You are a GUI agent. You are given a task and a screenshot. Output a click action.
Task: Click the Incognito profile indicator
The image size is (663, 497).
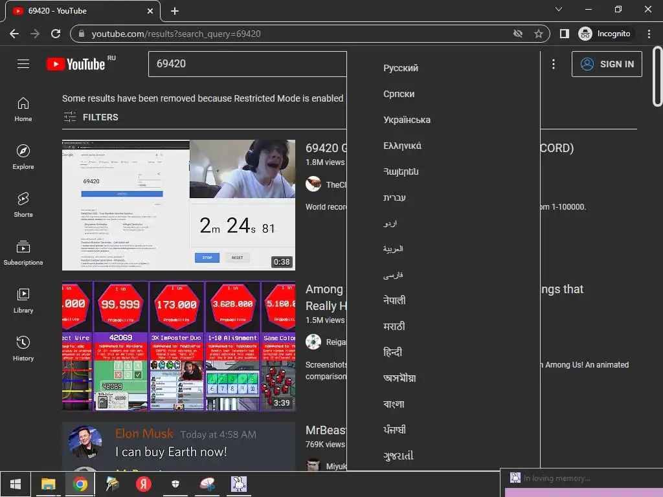[x=605, y=34]
